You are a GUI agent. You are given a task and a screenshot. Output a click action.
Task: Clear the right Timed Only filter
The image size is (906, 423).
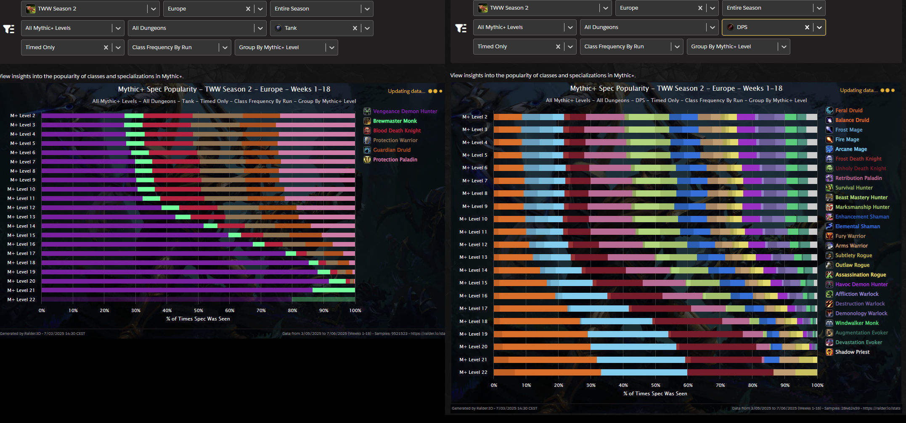tap(558, 47)
